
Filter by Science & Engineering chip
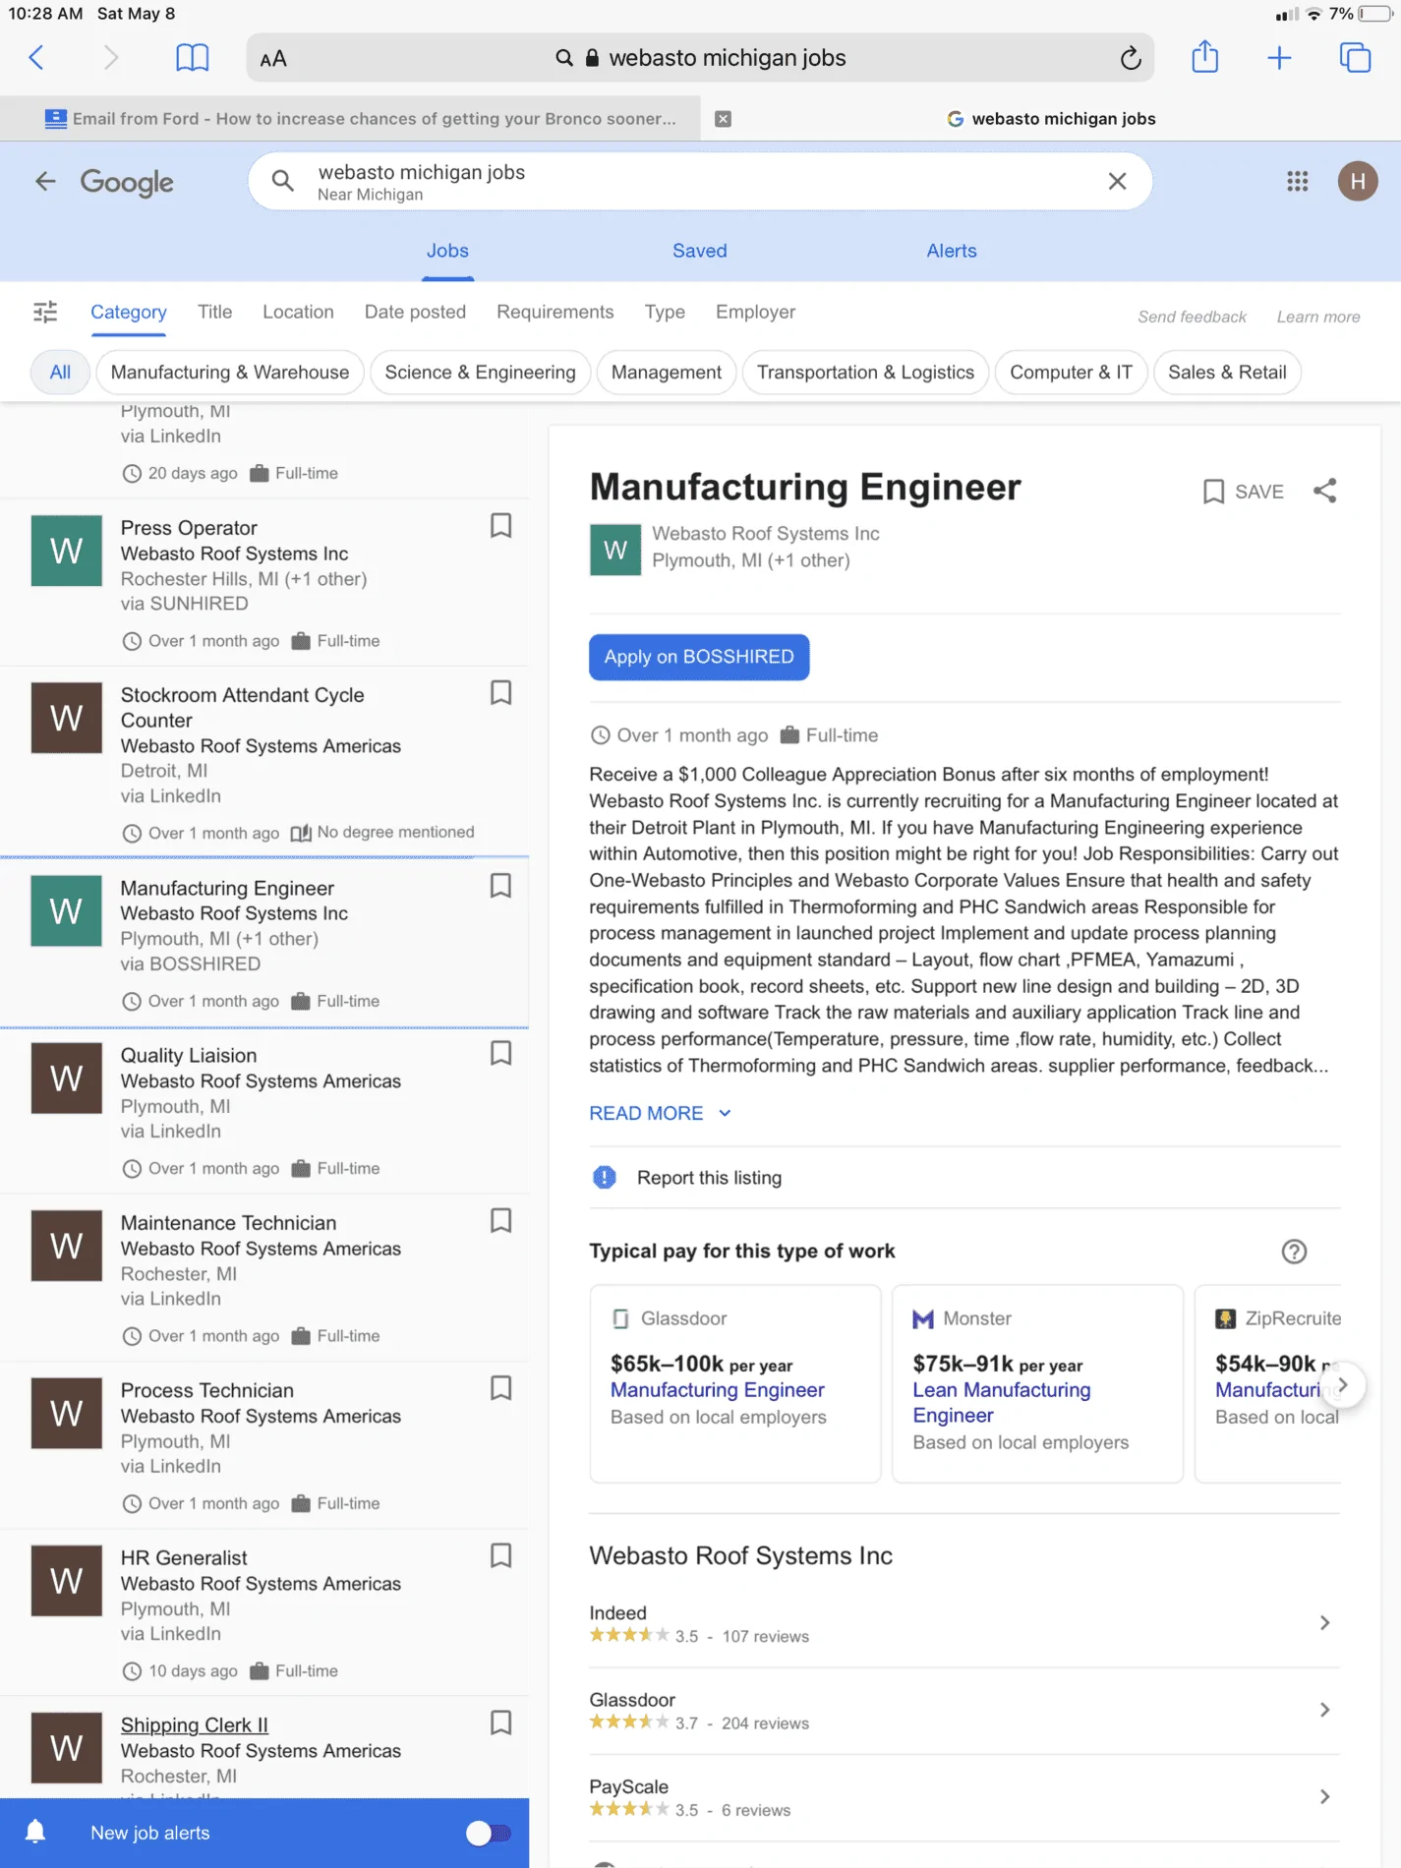(x=481, y=373)
